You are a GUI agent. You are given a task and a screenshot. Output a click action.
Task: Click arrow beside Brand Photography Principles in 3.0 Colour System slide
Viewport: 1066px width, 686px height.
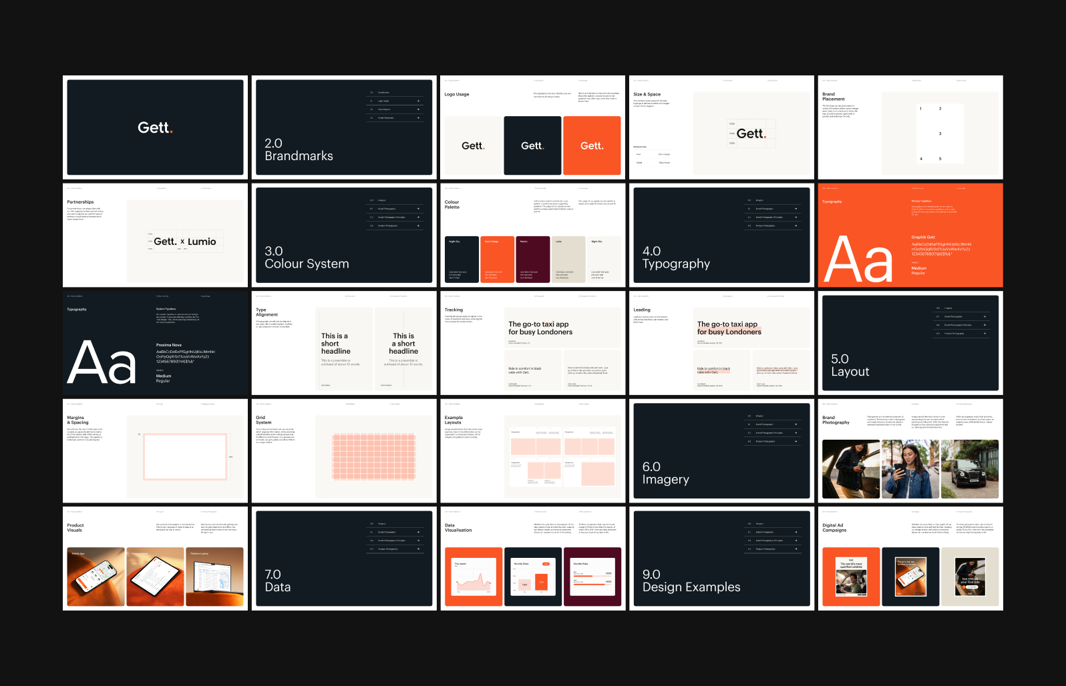click(418, 217)
